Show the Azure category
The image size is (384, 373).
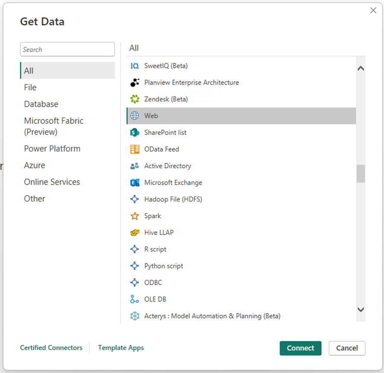67,165
